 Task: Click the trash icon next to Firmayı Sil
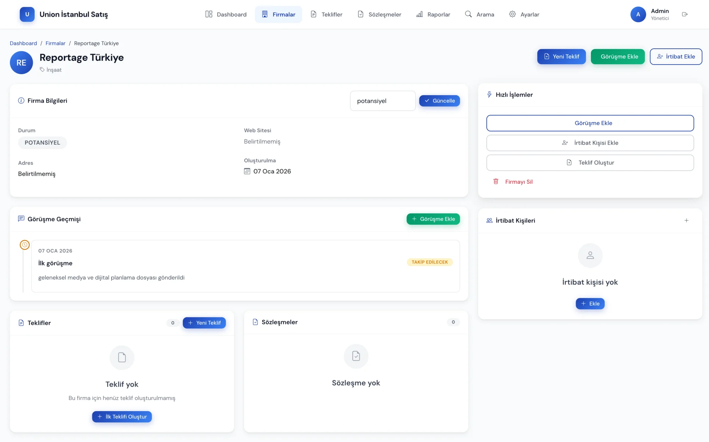[x=496, y=182]
